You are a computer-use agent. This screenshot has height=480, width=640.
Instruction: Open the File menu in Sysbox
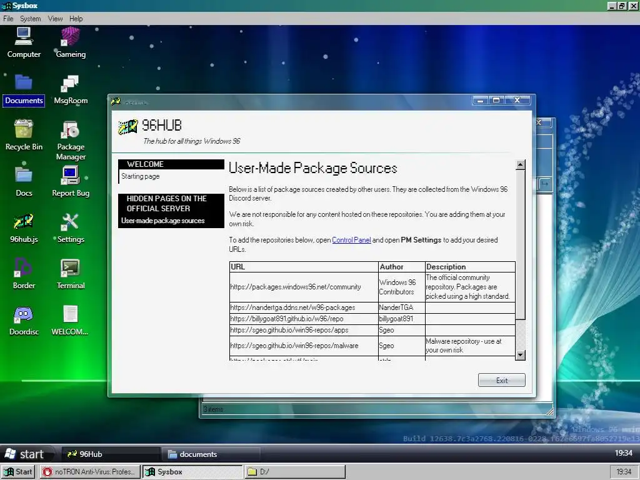click(x=8, y=18)
